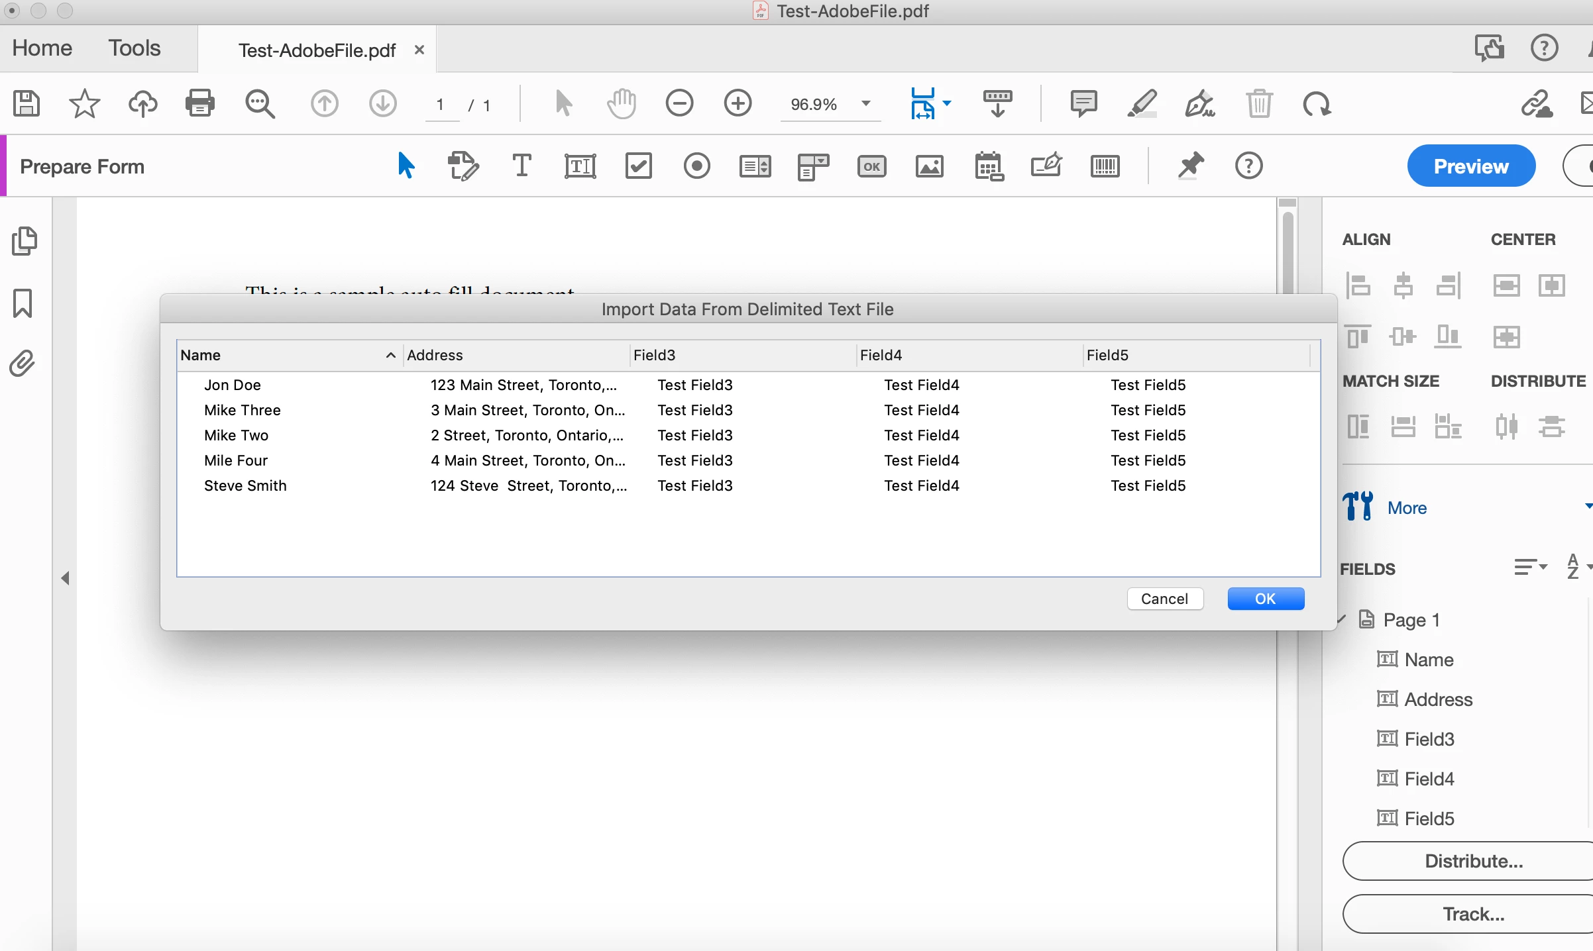Select the Add Text Field tool
Viewport: 1593px width, 951px height.
pyautogui.click(x=580, y=166)
